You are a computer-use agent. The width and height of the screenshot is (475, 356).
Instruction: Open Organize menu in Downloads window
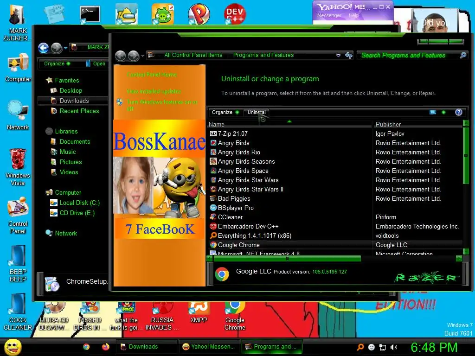pyautogui.click(x=57, y=64)
